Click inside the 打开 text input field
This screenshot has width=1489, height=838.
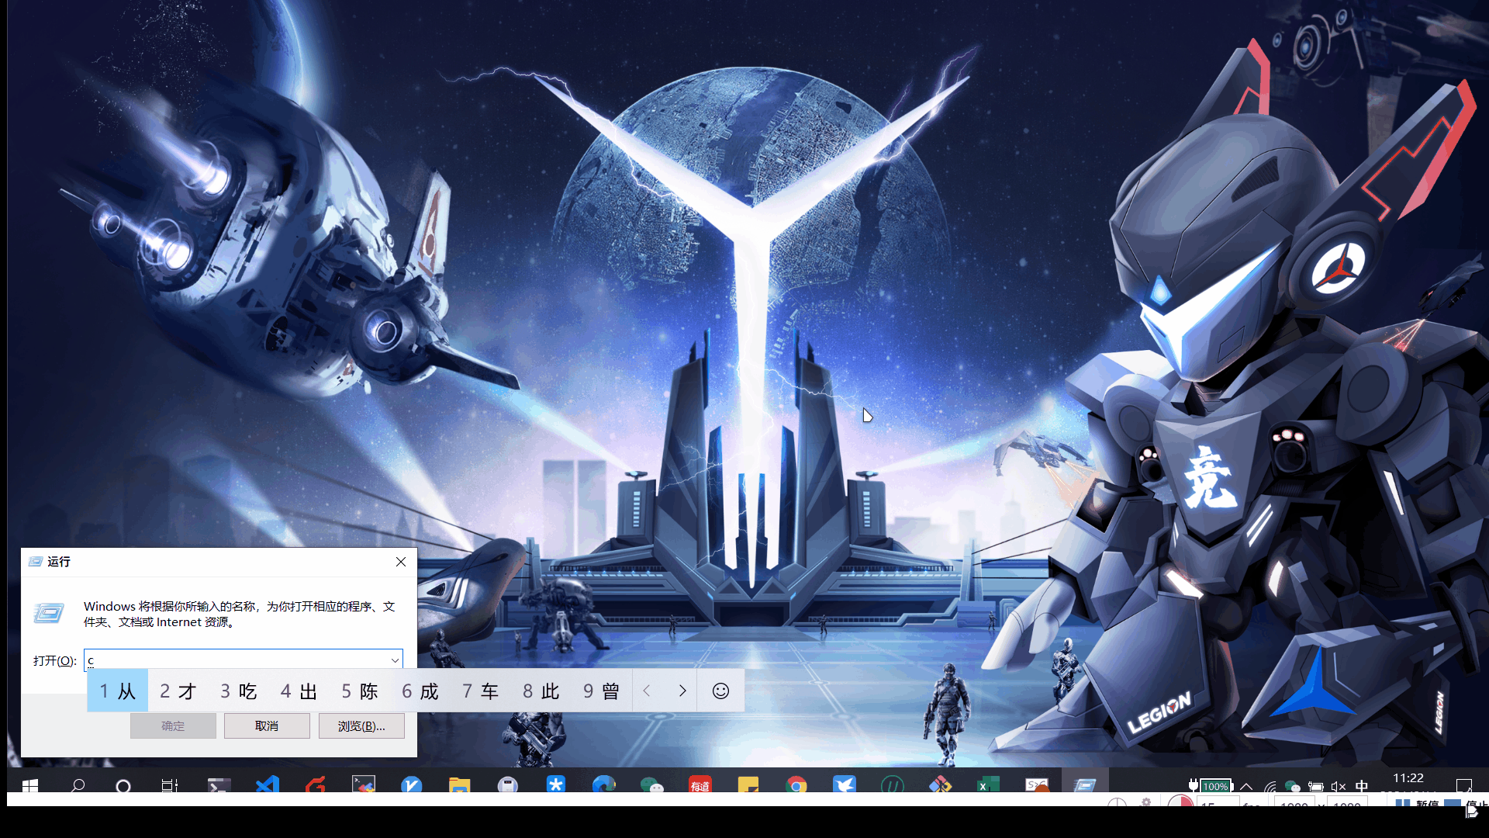[x=233, y=660]
